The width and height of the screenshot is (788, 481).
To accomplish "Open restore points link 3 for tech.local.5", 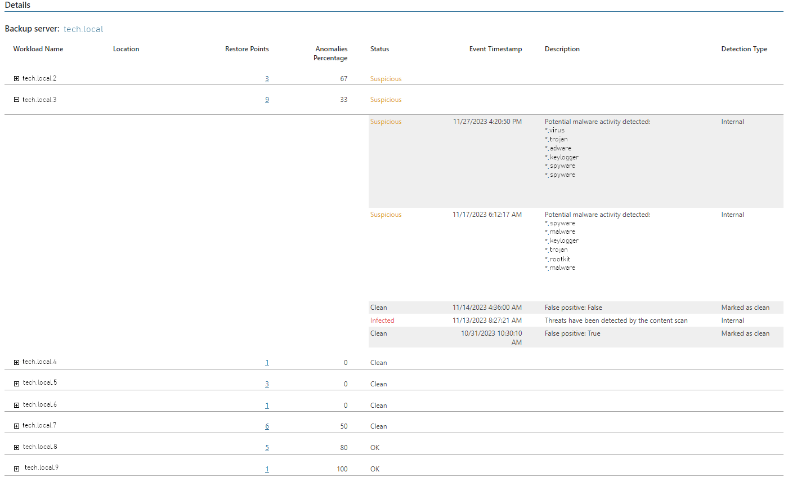I will click(267, 384).
